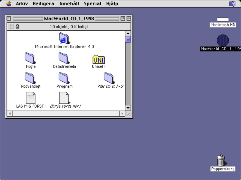241x180 pixels.
Task: Select the Hogia folder icon
Action: coord(30,58)
